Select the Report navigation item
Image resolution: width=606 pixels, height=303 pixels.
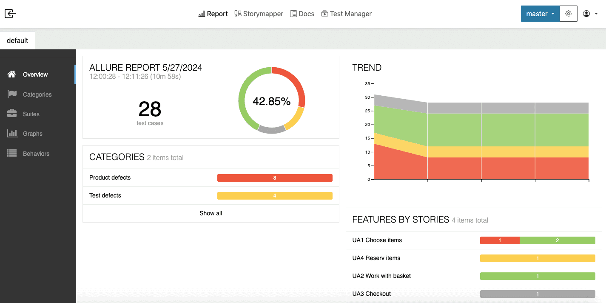[213, 14]
